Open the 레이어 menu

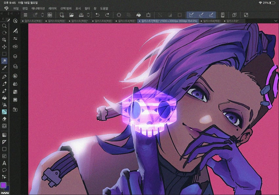click(x=53, y=8)
